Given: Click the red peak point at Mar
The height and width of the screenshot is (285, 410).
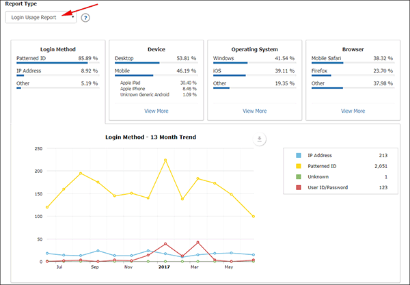Looking at the screenshot, I should pos(197,243).
